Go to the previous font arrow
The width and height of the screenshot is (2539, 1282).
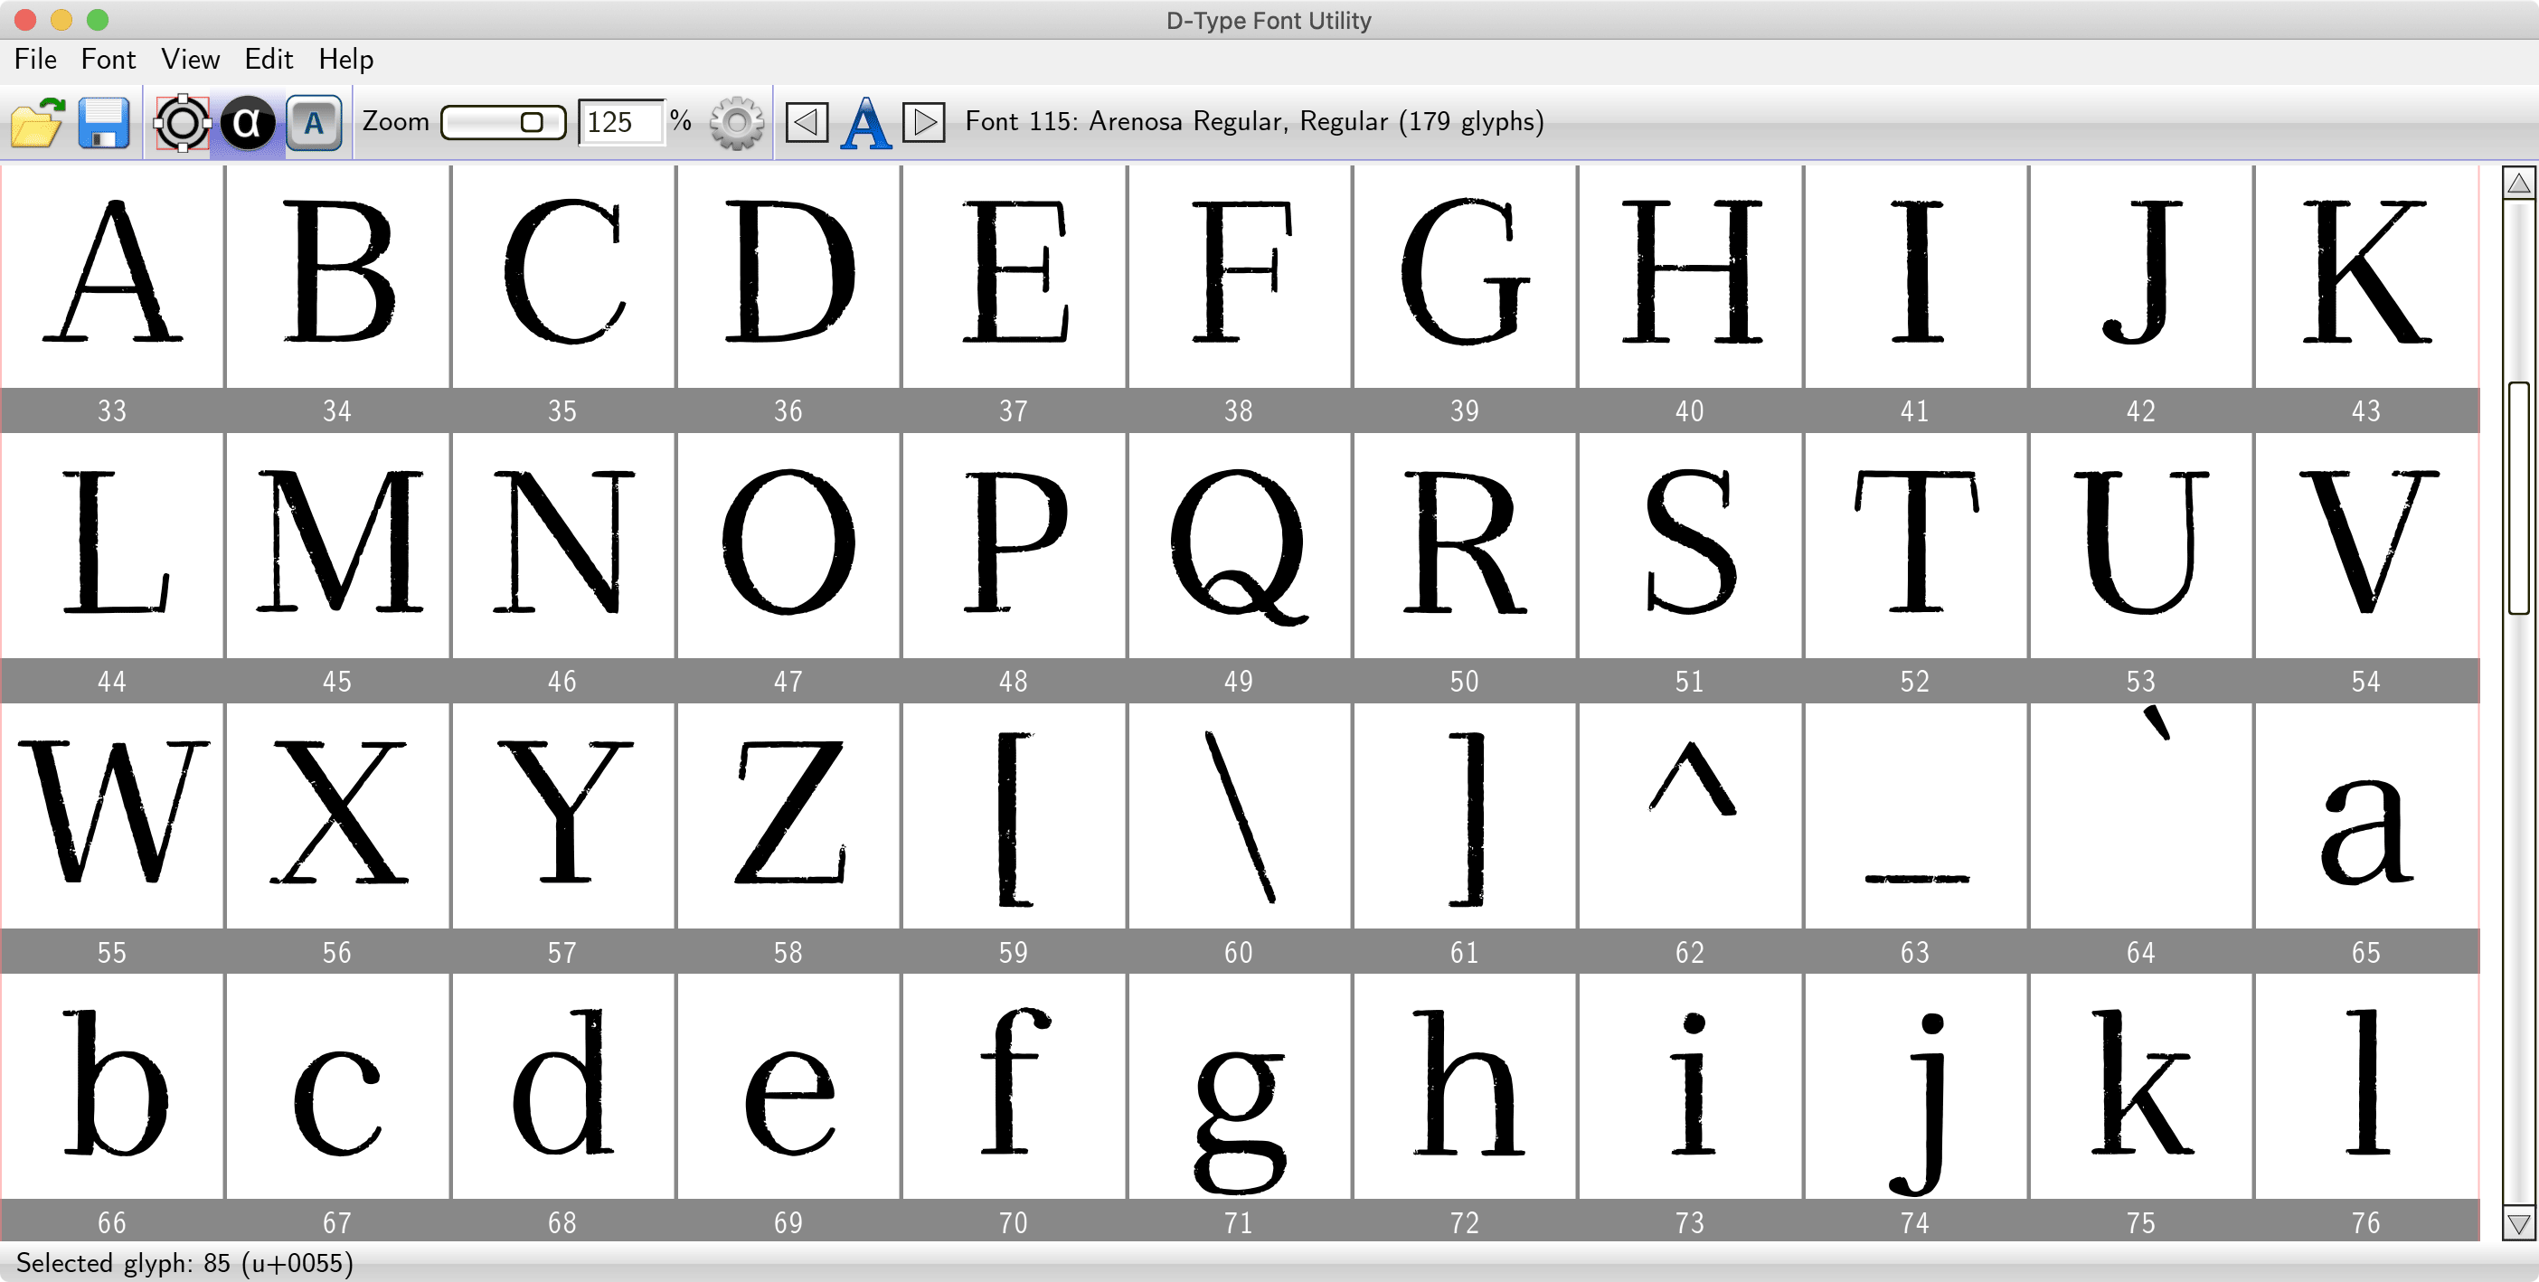[807, 122]
